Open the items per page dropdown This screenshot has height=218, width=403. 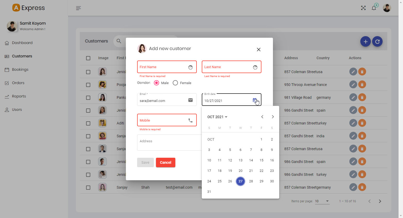(x=322, y=201)
